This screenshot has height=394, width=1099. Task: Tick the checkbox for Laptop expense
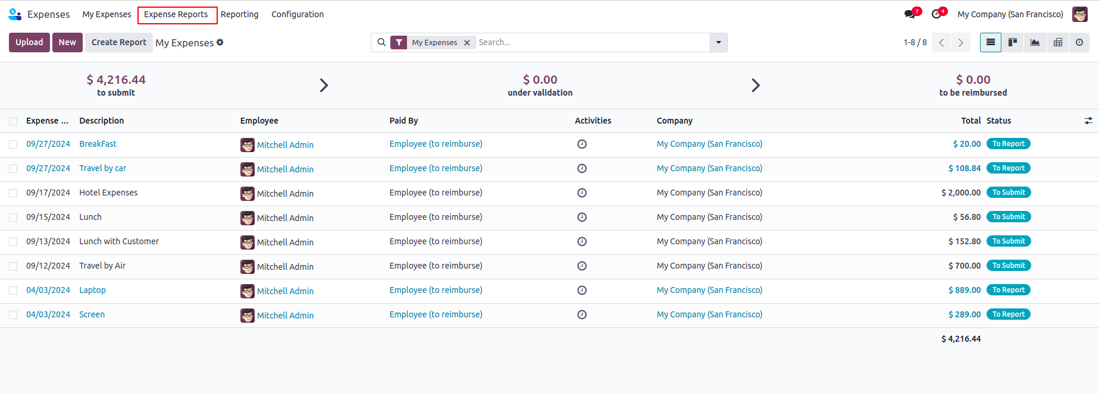coord(13,291)
